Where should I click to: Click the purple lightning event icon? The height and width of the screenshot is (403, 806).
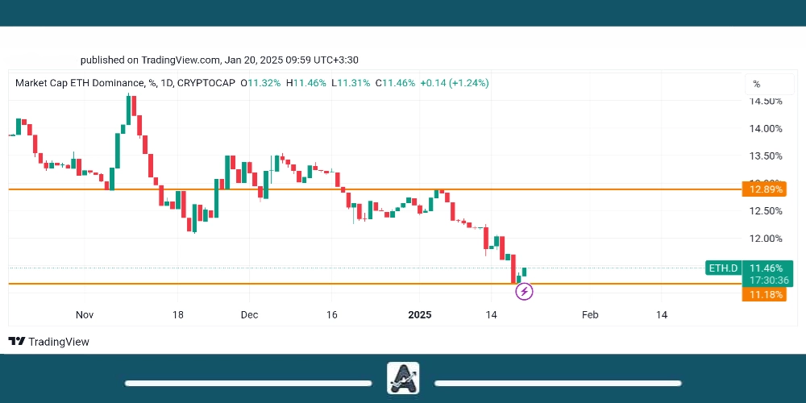[524, 291]
